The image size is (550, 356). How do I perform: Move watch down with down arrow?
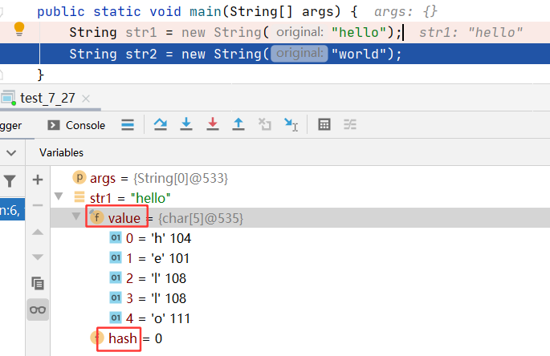[x=38, y=257]
